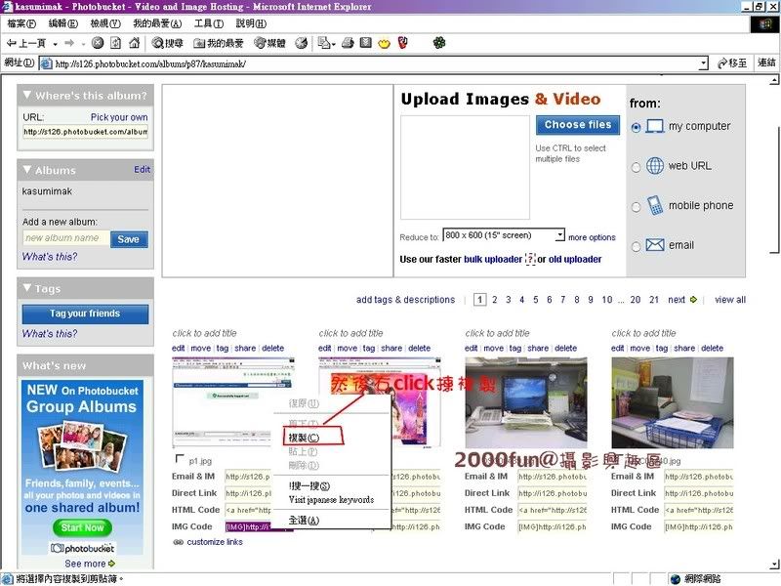Image resolution: width=781 pixels, height=586 pixels.
Task: Click the IE Stop loading icon
Action: [x=98, y=43]
